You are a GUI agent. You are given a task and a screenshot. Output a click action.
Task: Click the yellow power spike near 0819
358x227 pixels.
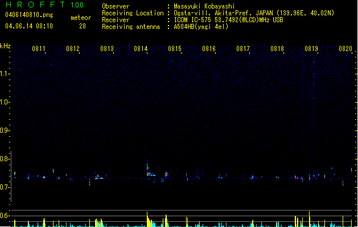pos(310,219)
